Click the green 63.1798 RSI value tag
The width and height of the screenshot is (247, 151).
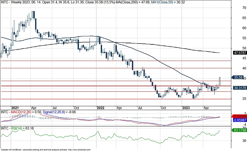point(240,130)
